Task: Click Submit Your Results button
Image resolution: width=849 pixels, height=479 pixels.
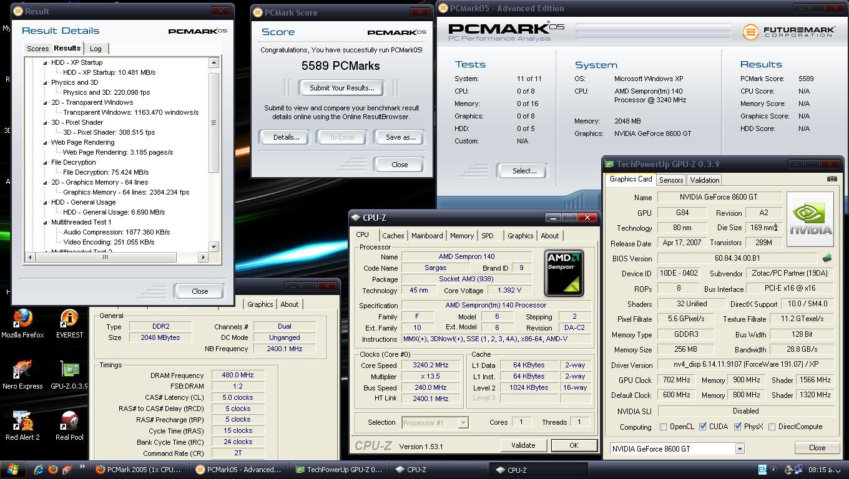Action: [x=342, y=88]
